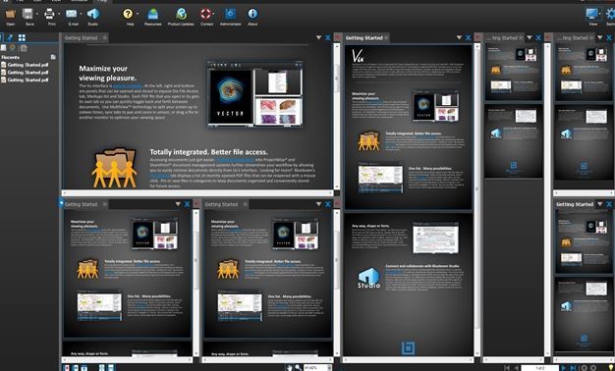Open the Administrator icon
This screenshot has width=615, height=371.
pos(230,14)
